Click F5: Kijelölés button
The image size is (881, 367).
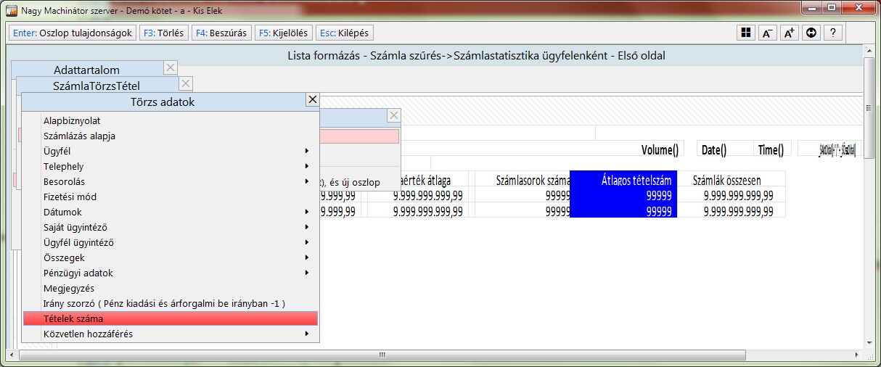click(x=284, y=33)
